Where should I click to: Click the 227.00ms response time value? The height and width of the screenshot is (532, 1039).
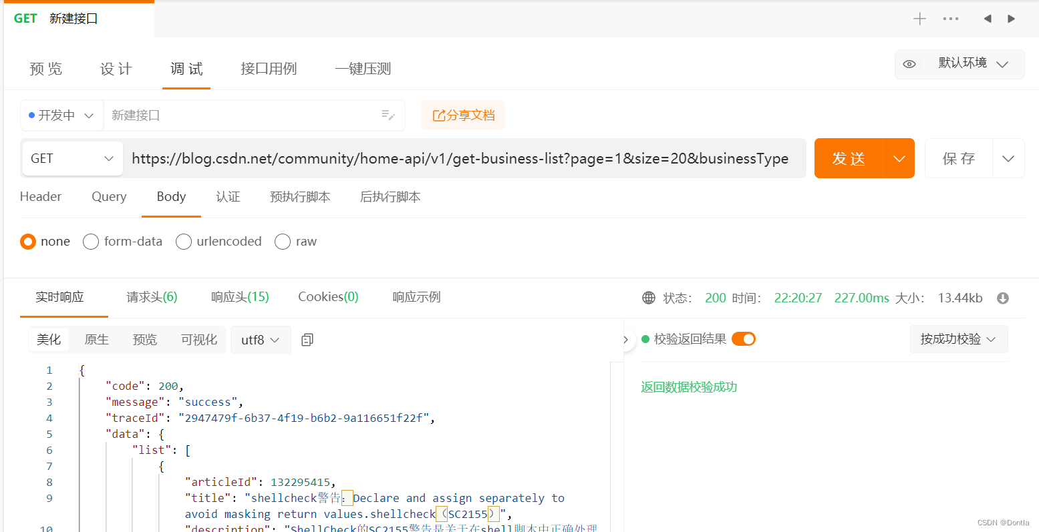[x=861, y=298]
